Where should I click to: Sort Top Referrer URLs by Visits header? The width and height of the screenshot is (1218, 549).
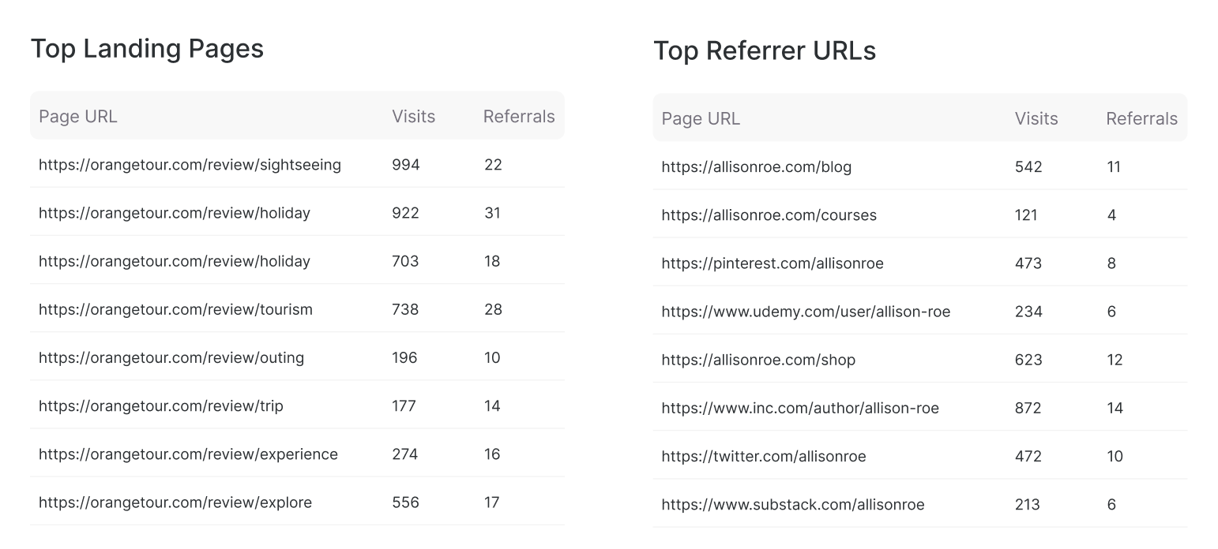click(x=1036, y=118)
